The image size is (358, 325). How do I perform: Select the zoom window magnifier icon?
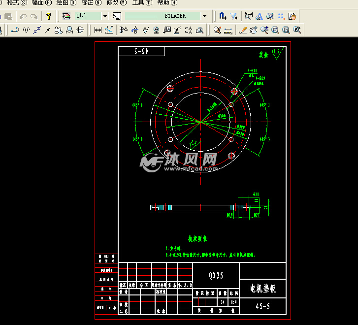coord(275,30)
